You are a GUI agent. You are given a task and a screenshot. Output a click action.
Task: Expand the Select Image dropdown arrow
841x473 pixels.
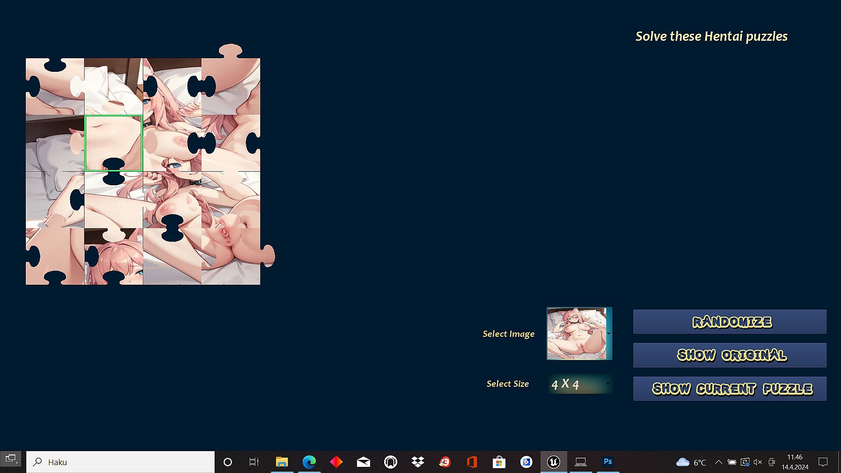(609, 334)
